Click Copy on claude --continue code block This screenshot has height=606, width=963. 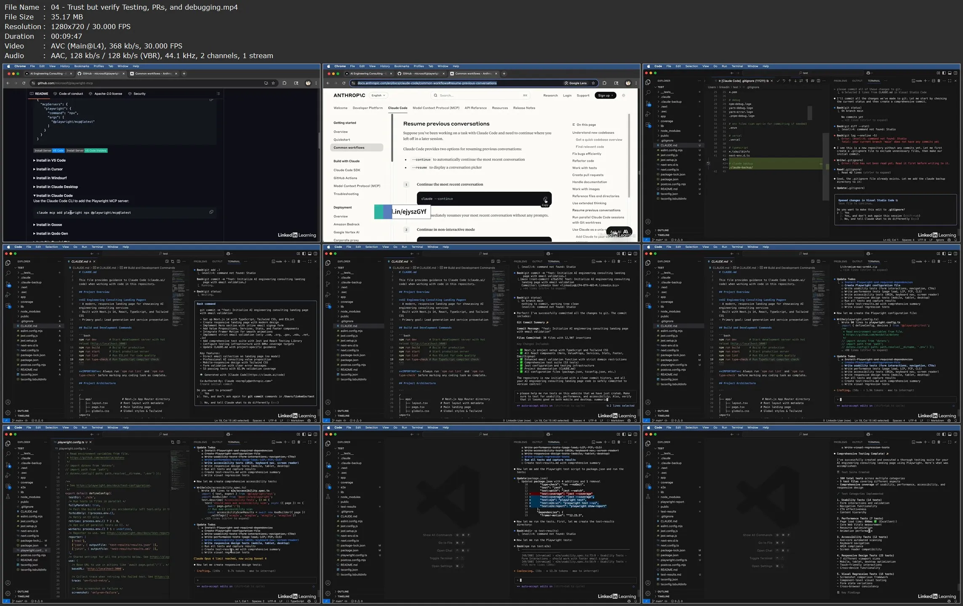pyautogui.click(x=545, y=199)
